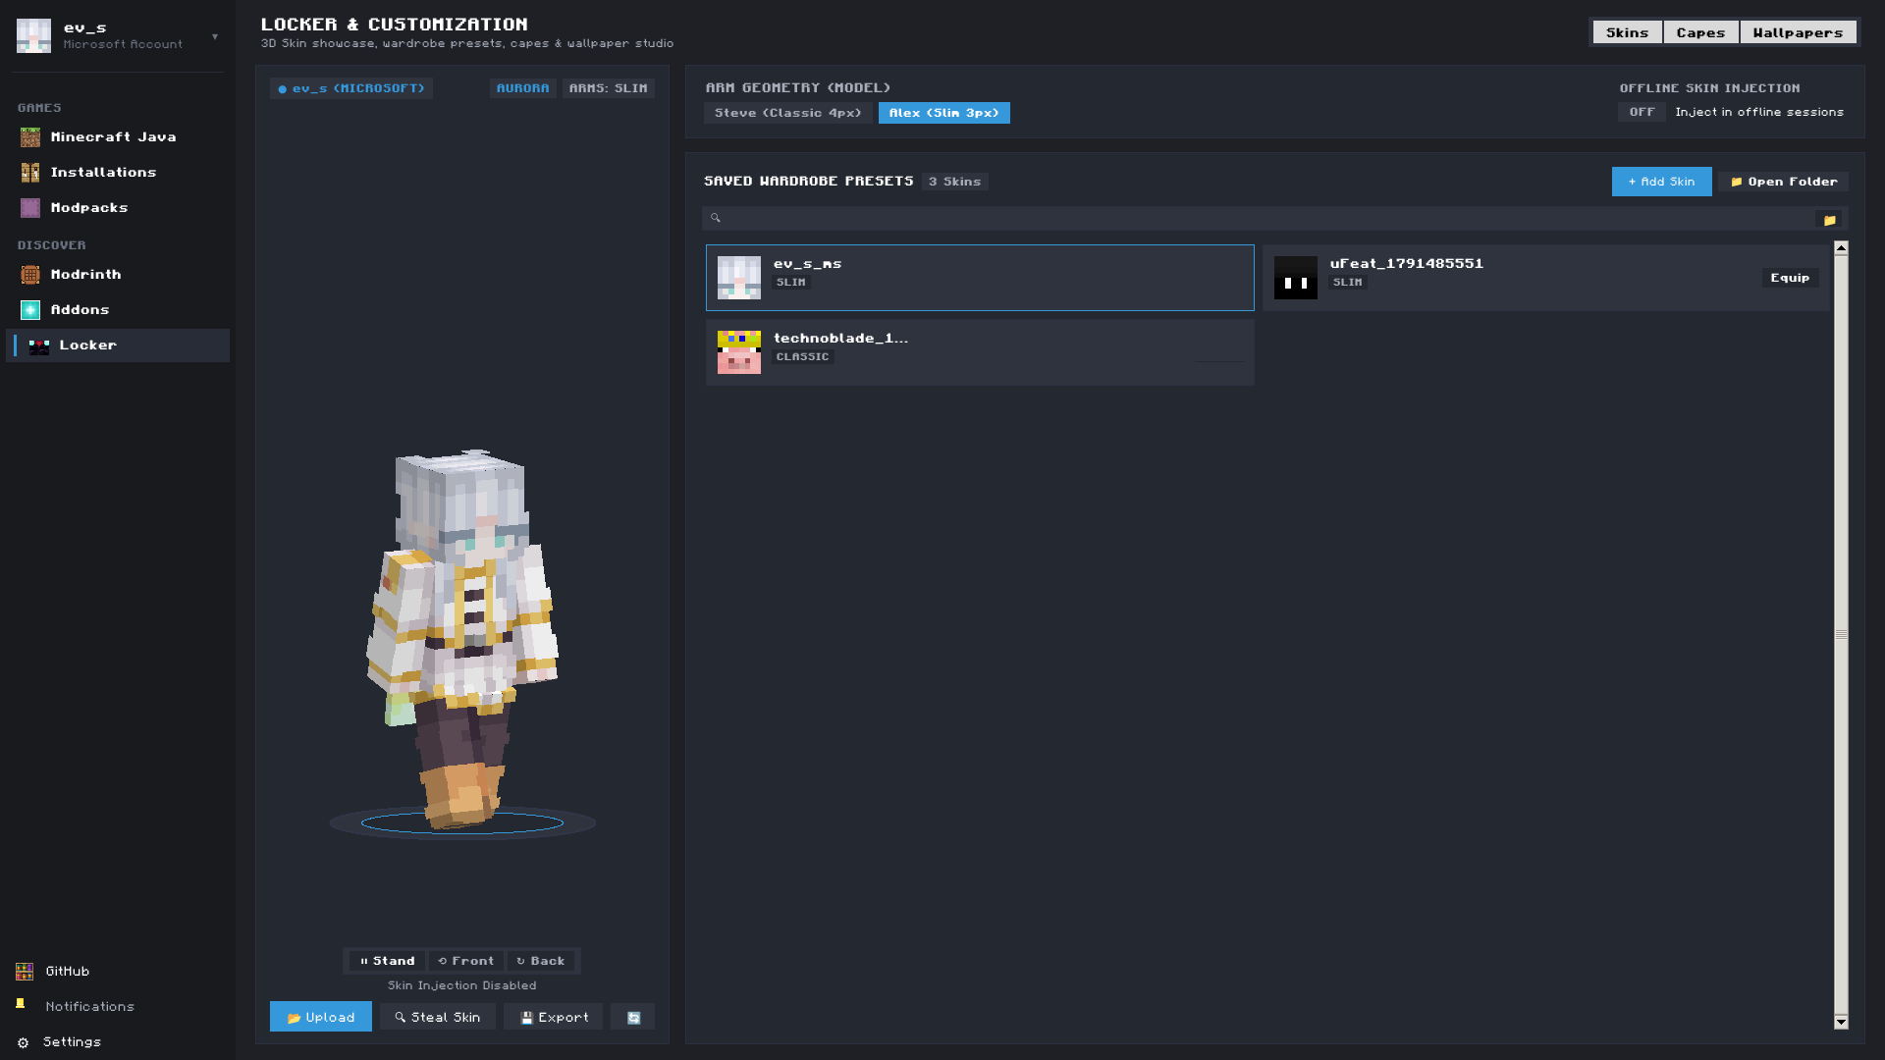This screenshot has height=1060, width=1885.
Task: Toggle the Stand pose button
Action: coord(388,961)
